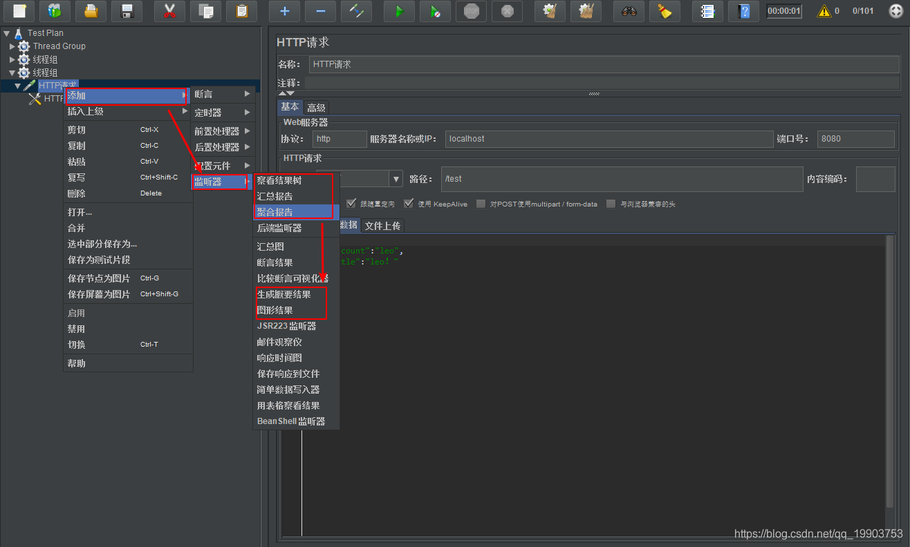Enable 对POST使用multipart / form-data checkbox
The height and width of the screenshot is (547, 910).
click(481, 204)
